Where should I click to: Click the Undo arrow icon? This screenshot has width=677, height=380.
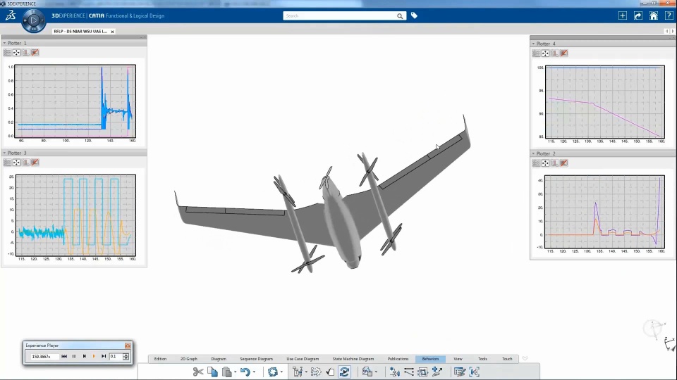pos(245,372)
